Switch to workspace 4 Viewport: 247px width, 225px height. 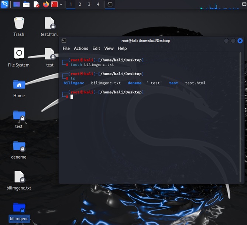98,4
